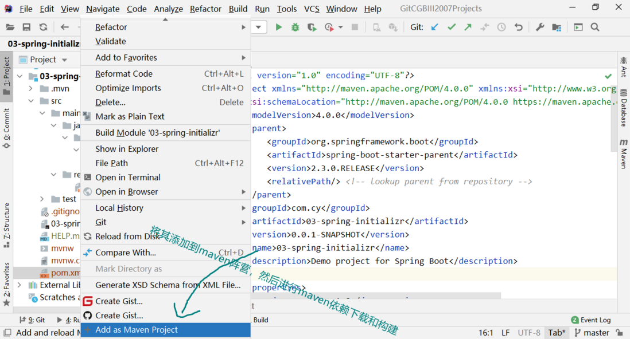
Task: Open the 0: Commit side tab
Action: 6,128
